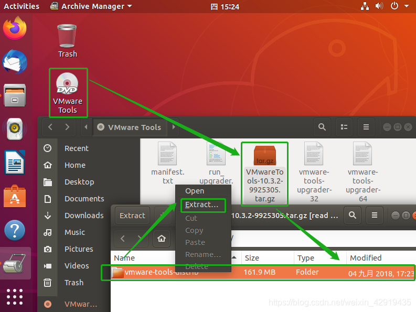Open Pictures in the Files sidebar
This screenshot has height=312, width=416.
pos(74,249)
